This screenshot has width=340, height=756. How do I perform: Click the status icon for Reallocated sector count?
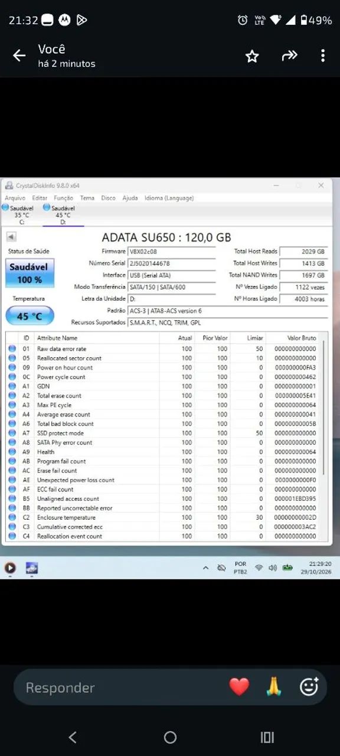click(12, 359)
